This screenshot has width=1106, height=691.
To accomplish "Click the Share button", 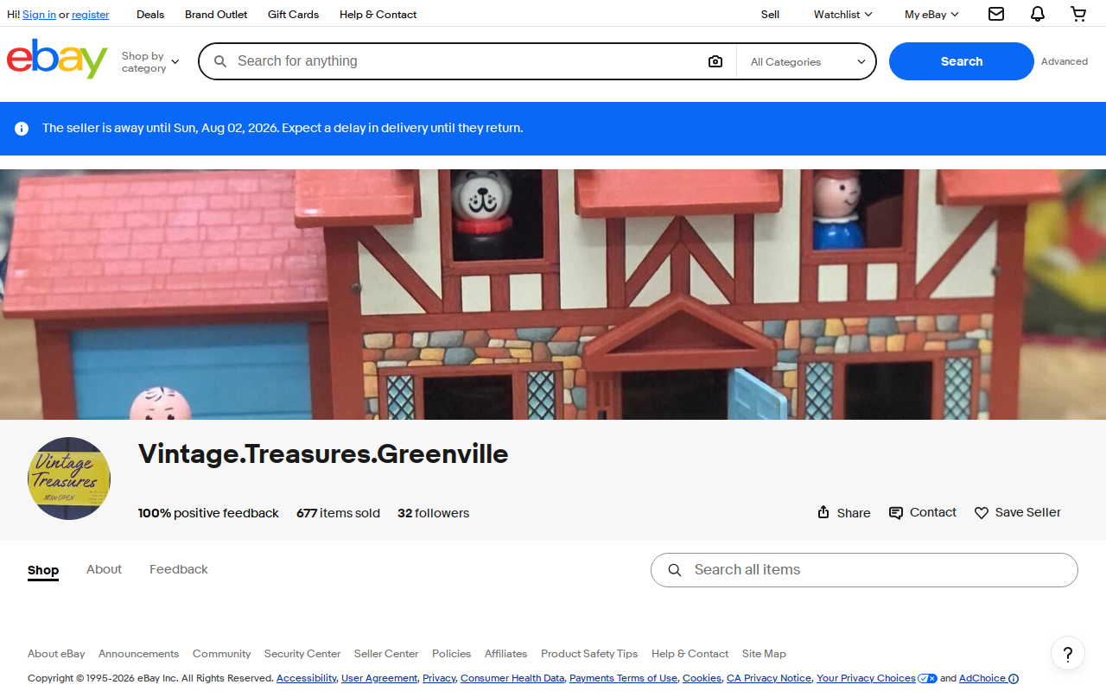I will (x=844, y=512).
